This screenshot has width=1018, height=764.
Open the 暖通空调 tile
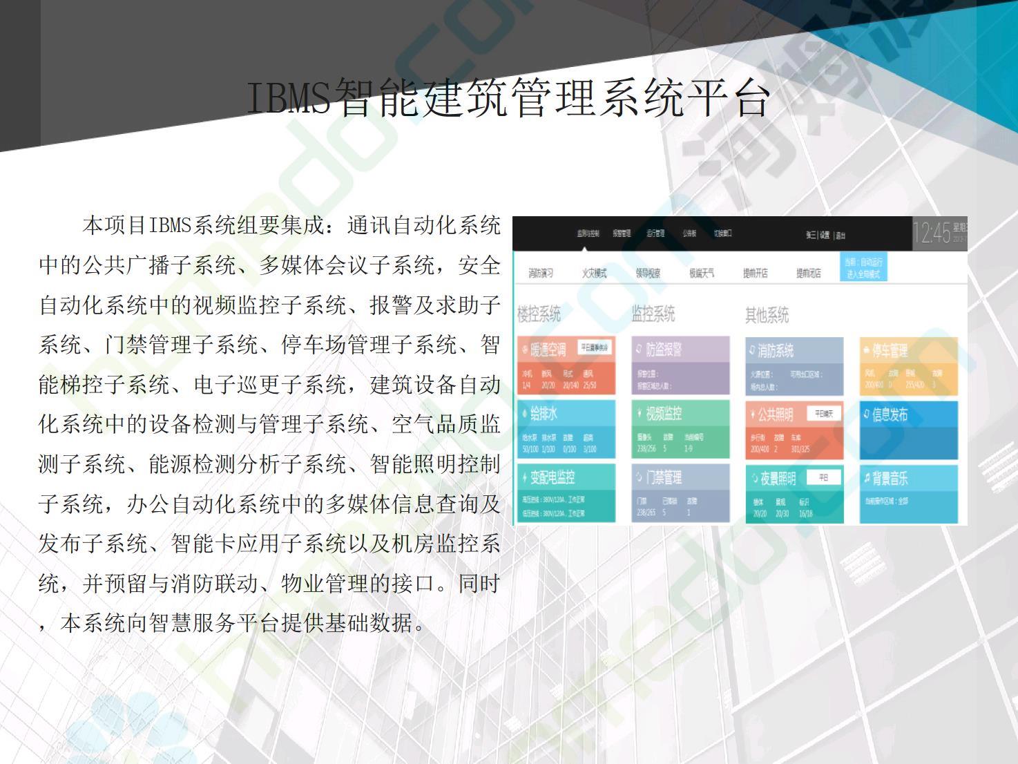tap(566, 365)
